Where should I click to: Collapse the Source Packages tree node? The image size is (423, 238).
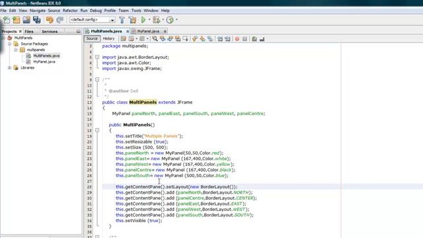[9, 44]
